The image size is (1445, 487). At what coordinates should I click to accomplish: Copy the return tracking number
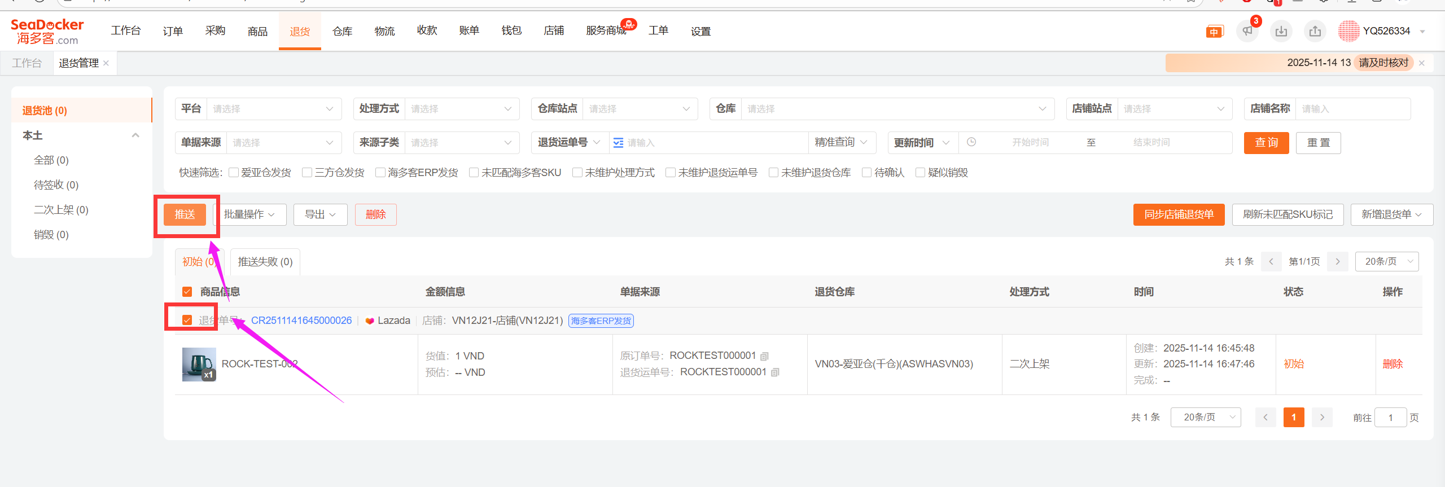776,372
